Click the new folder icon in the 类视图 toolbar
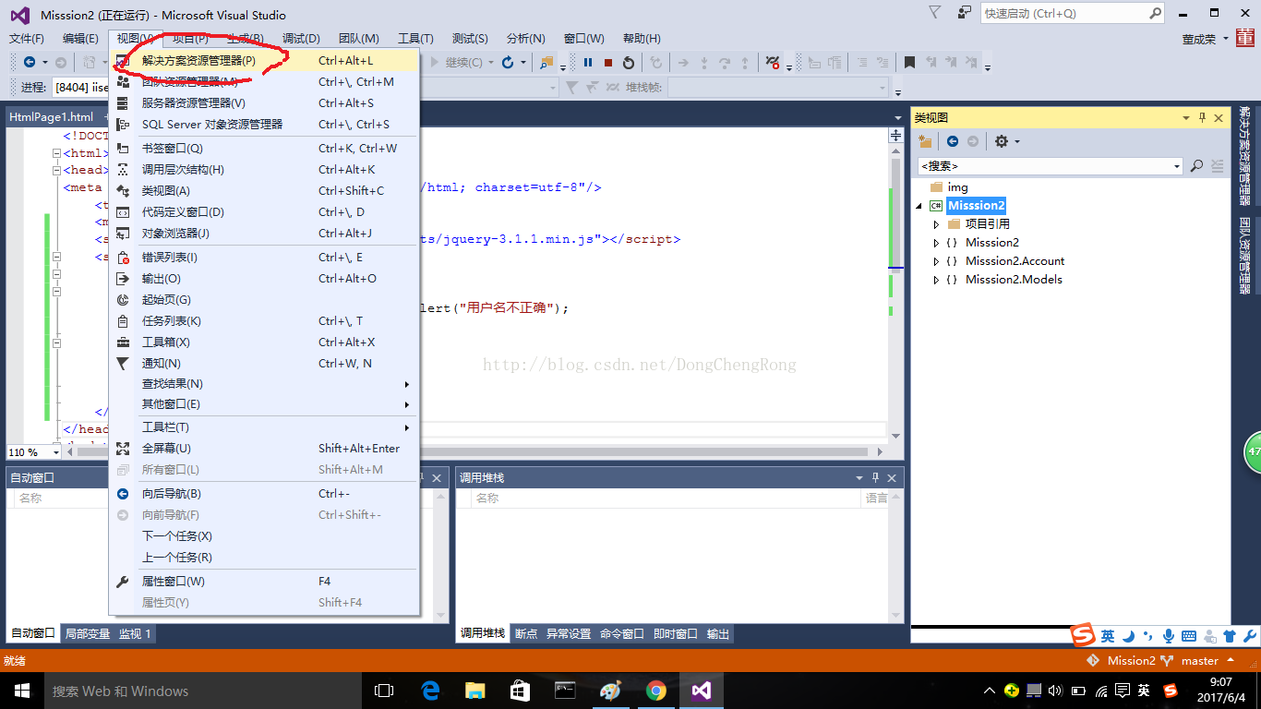Image resolution: width=1261 pixels, height=709 pixels. pyautogui.click(x=926, y=141)
